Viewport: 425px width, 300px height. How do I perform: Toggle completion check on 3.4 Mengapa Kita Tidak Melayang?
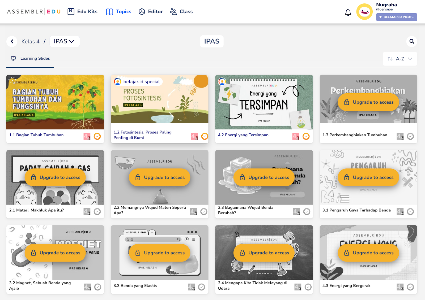(308, 287)
